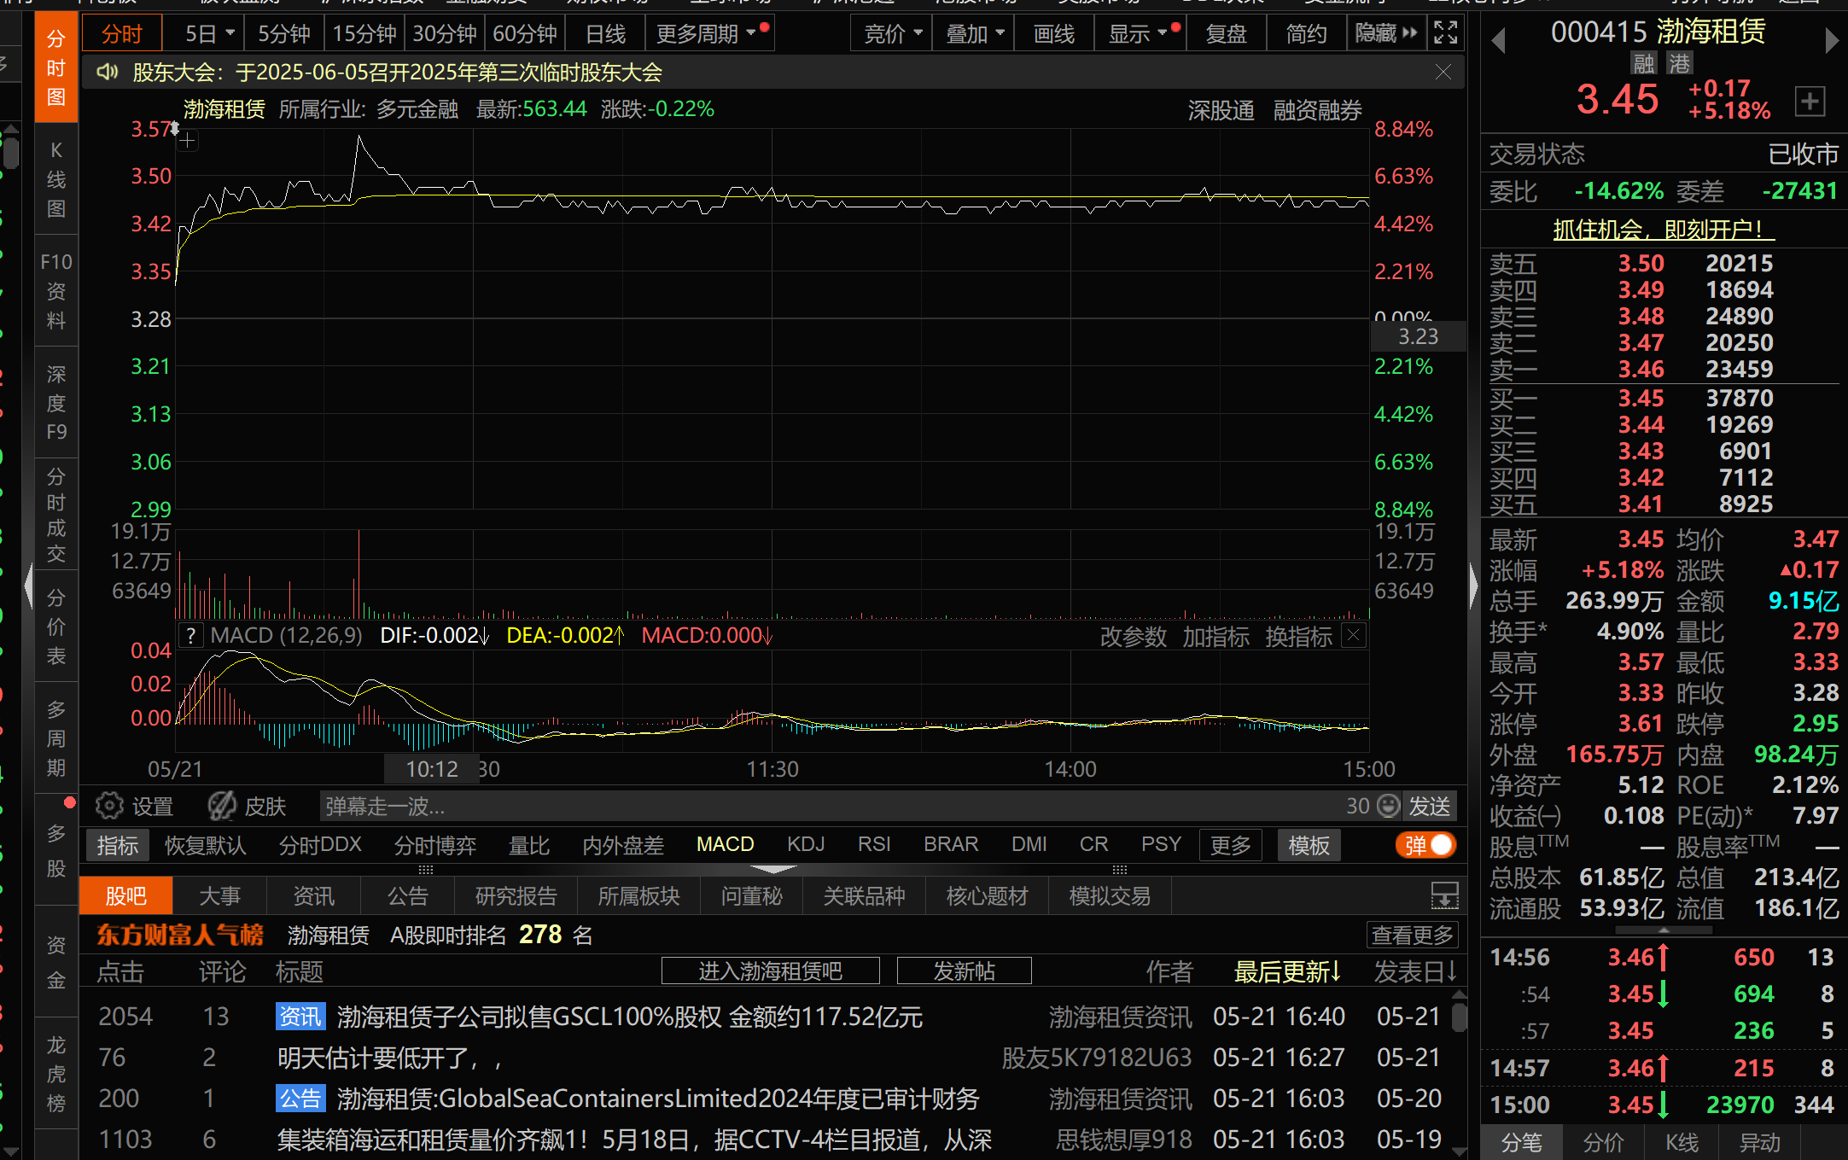This screenshot has height=1160, width=1848.
Task: Open 更多周期 more periods dropdown
Action: pos(708,33)
